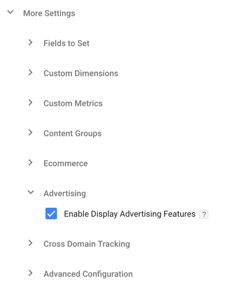Select the Custom Metrics label
The image size is (225, 289).
73,104
